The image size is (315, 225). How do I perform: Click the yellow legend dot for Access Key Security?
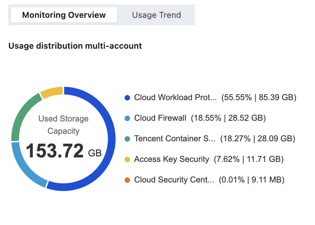click(127, 159)
